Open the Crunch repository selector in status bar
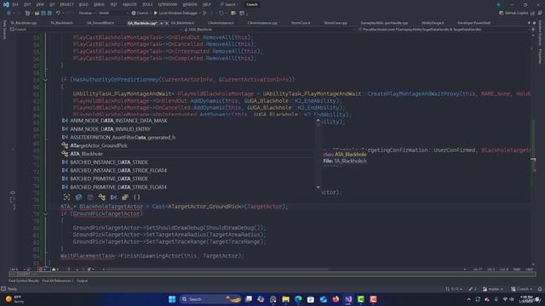 point(522,289)
